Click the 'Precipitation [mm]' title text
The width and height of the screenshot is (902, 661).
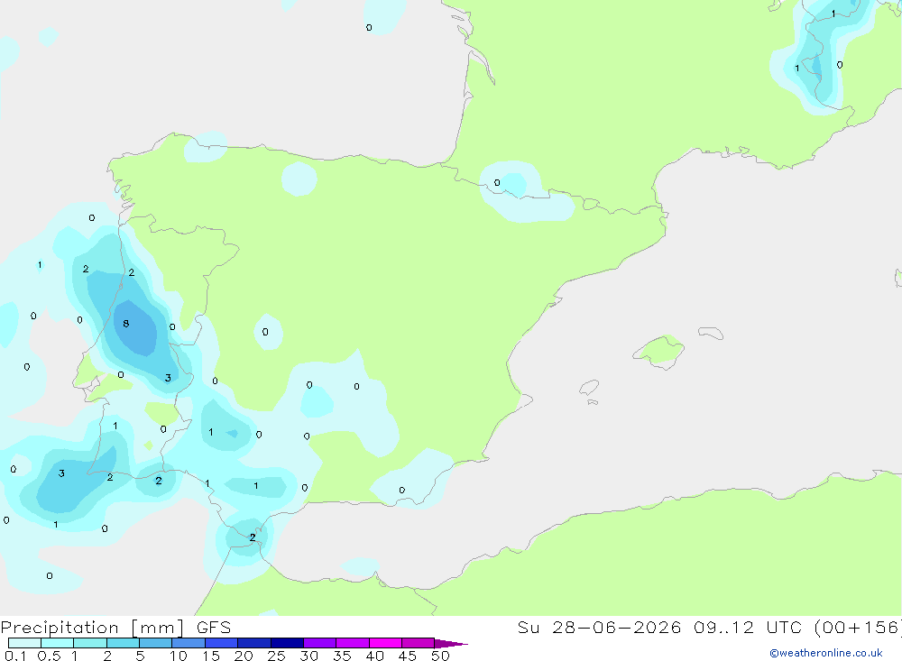pos(93,628)
